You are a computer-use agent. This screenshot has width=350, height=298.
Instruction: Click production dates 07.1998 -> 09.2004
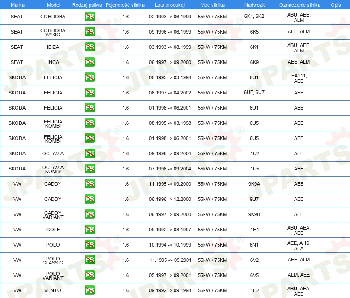tap(170, 169)
